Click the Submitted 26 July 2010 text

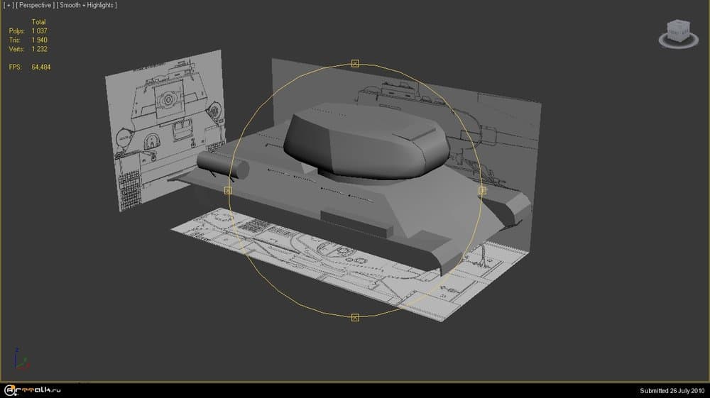click(x=671, y=390)
